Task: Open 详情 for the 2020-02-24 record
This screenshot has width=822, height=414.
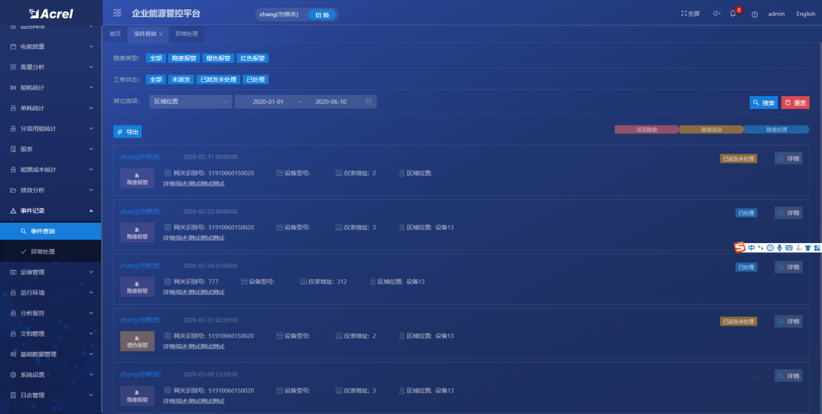Action: coord(788,267)
